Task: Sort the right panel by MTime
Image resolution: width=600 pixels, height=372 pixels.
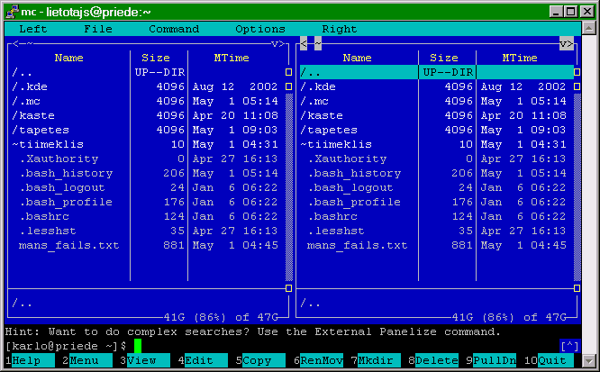Action: pos(519,58)
